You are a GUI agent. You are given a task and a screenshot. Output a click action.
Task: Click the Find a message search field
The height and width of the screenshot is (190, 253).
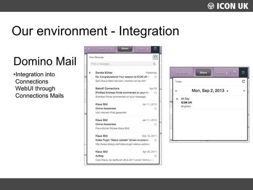[123, 64]
